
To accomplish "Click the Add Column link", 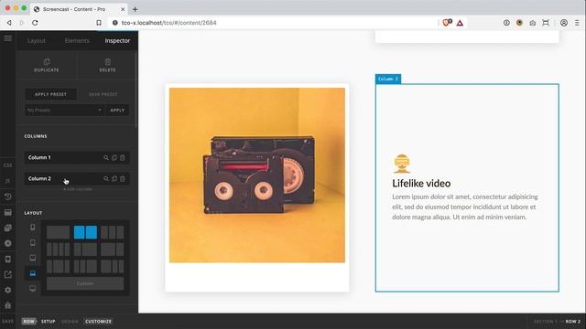I will tap(77, 189).
